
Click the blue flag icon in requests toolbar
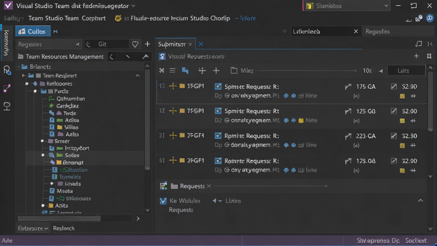(185, 70)
